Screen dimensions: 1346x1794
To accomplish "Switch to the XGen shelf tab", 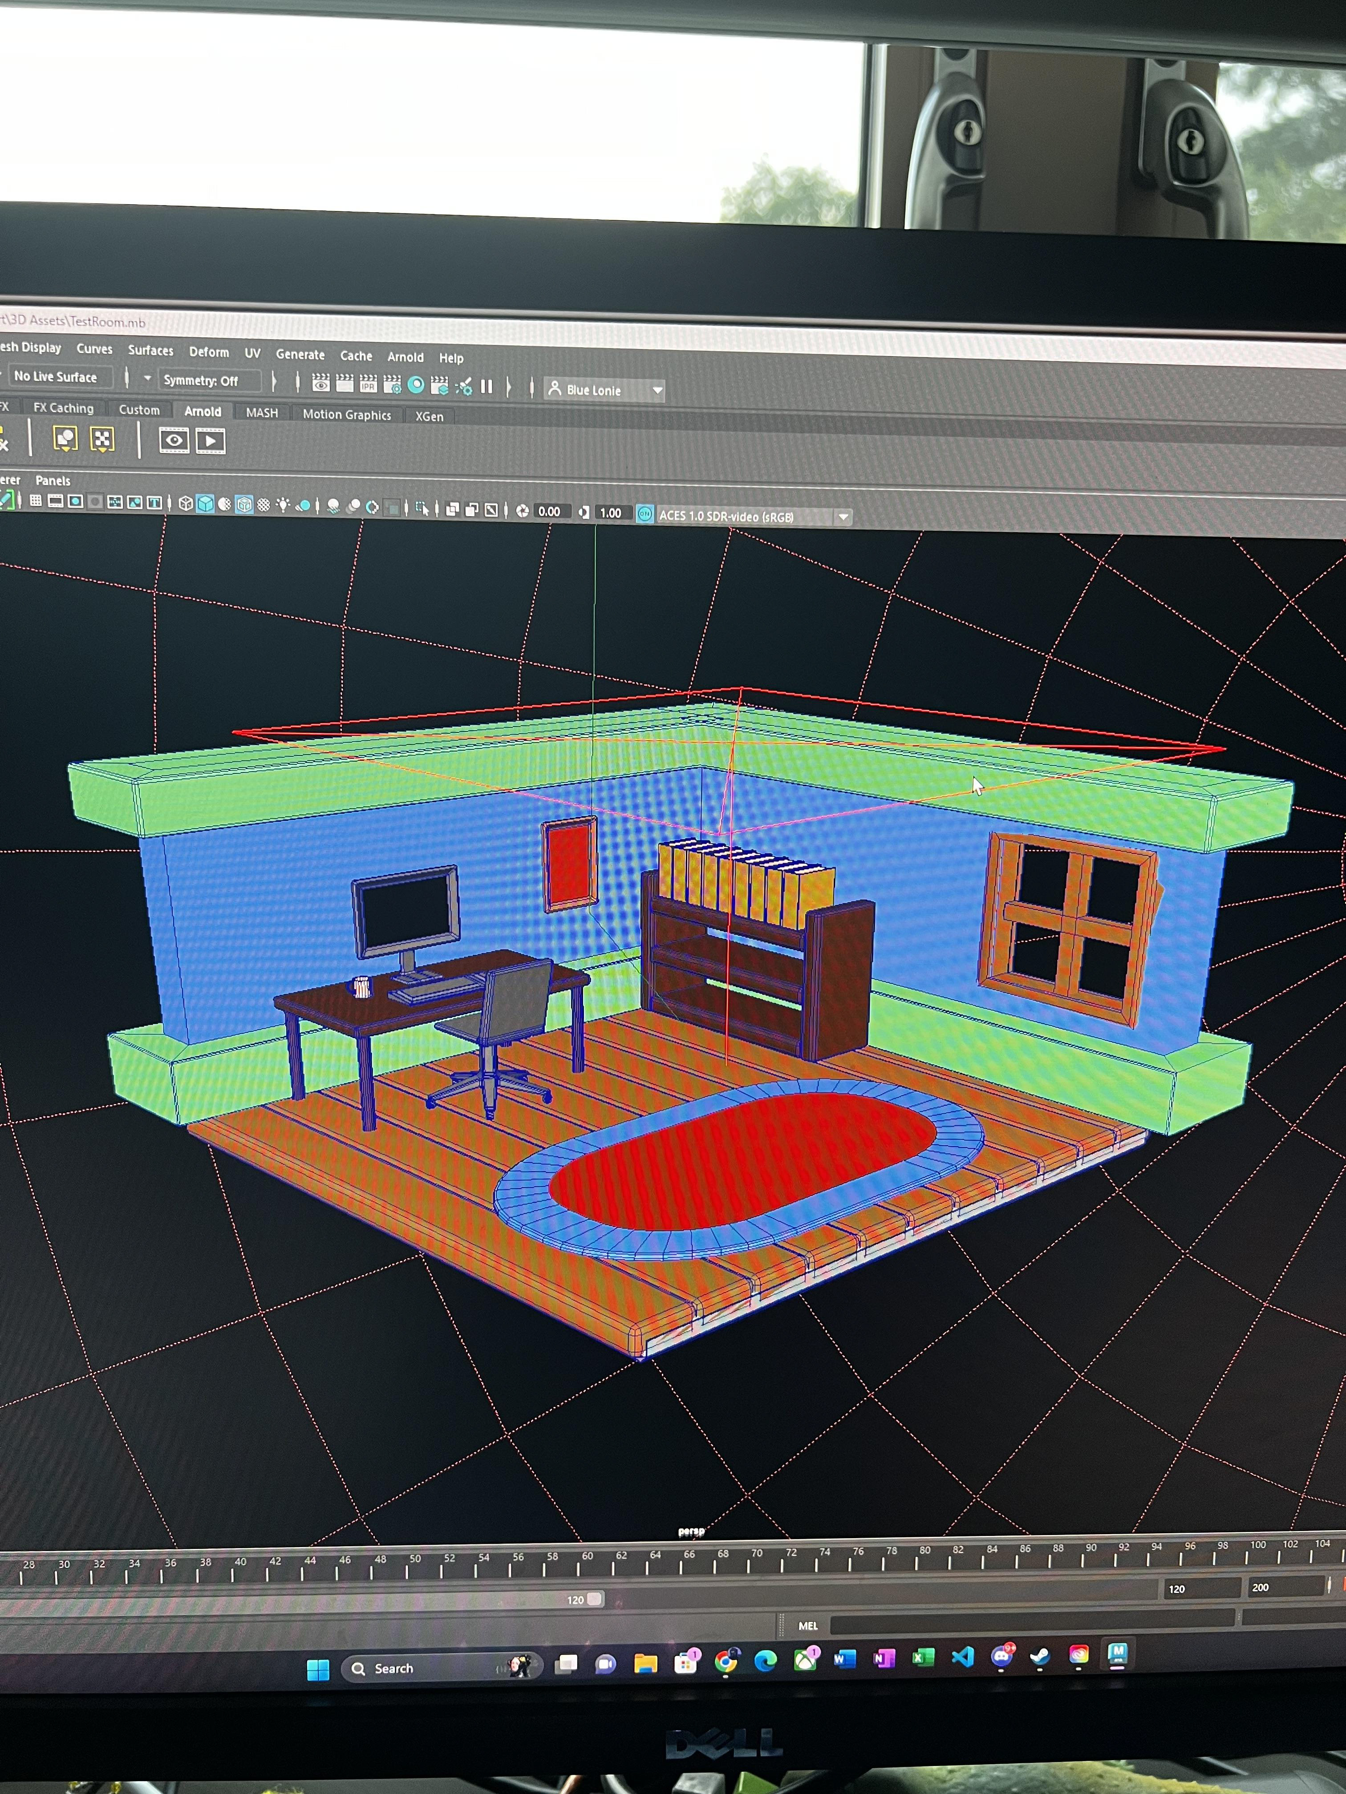I will 429,417.
